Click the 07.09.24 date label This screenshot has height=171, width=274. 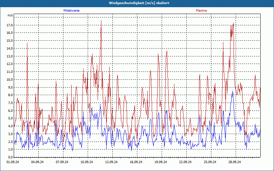click(x=62, y=162)
